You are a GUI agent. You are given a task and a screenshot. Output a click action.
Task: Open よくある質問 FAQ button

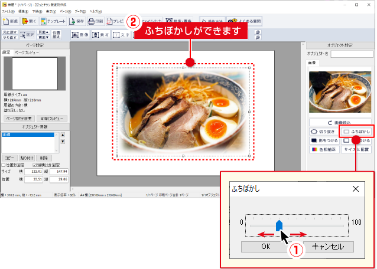(244, 21)
